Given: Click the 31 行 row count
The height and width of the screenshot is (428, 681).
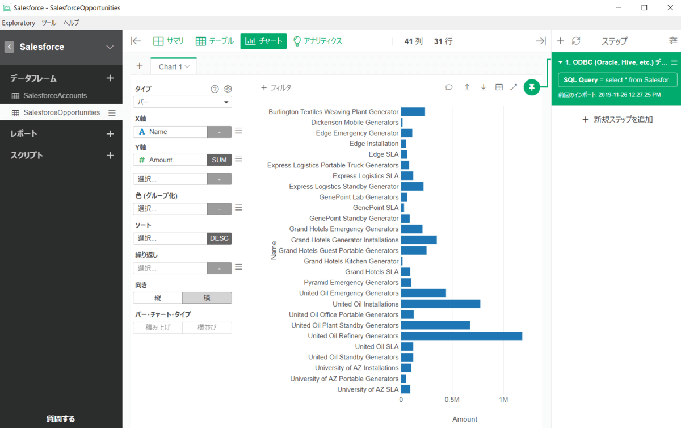Looking at the screenshot, I should [x=443, y=41].
